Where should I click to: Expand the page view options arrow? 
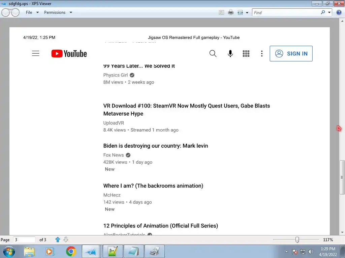click(247, 13)
